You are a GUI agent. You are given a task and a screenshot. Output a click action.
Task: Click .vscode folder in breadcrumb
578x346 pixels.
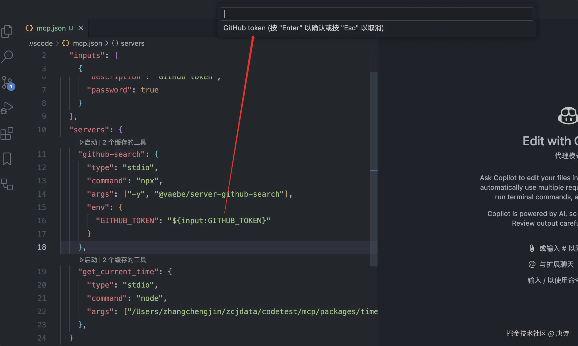(40, 43)
